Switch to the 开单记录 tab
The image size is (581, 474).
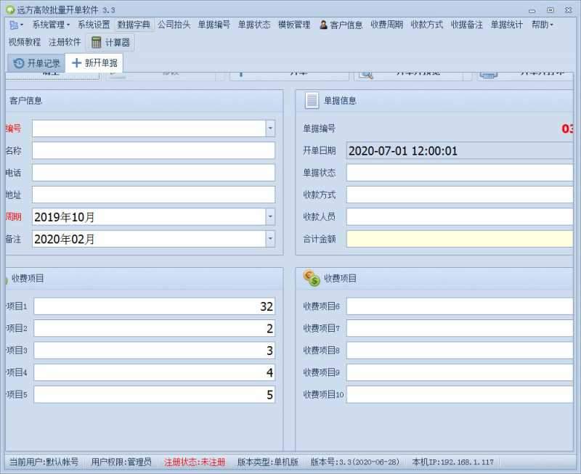pyautogui.click(x=36, y=62)
